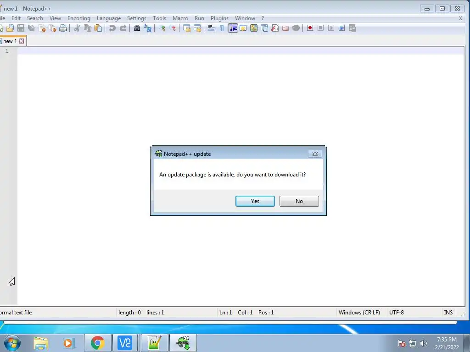Click Save Current Recorded Macro icon
This screenshot has width=470, height=352.
point(352,28)
